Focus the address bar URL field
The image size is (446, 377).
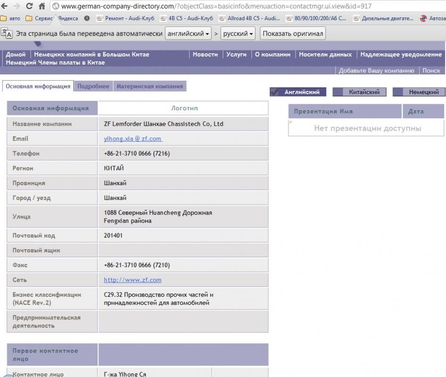click(216, 6)
